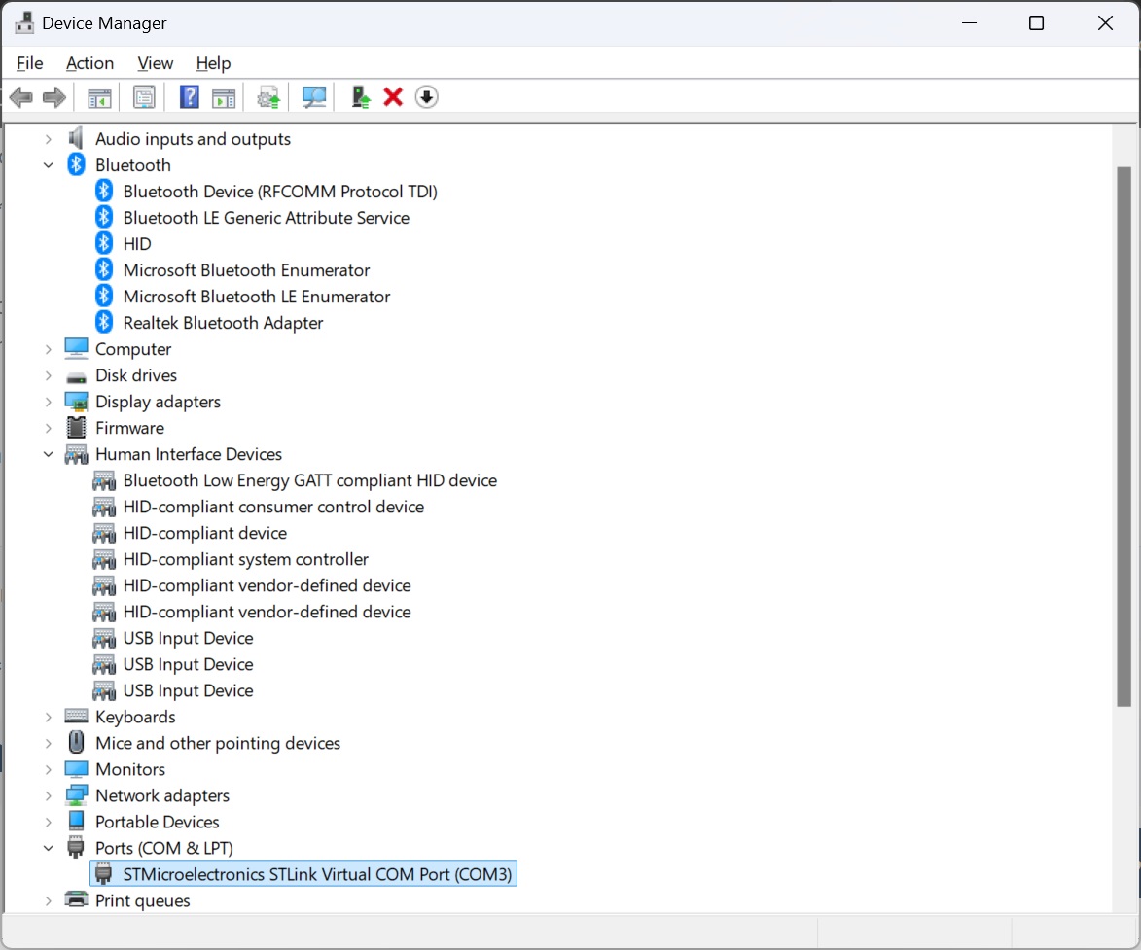
Task: Click the Scan for hardware changes icon
Action: (x=313, y=96)
